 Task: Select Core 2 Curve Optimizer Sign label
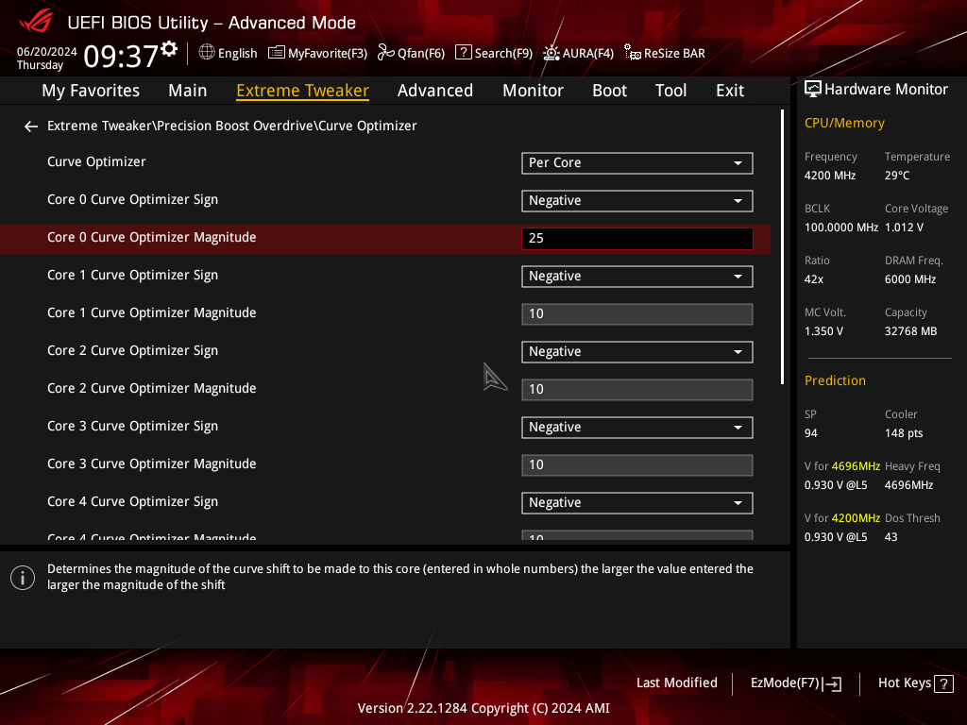tap(132, 351)
